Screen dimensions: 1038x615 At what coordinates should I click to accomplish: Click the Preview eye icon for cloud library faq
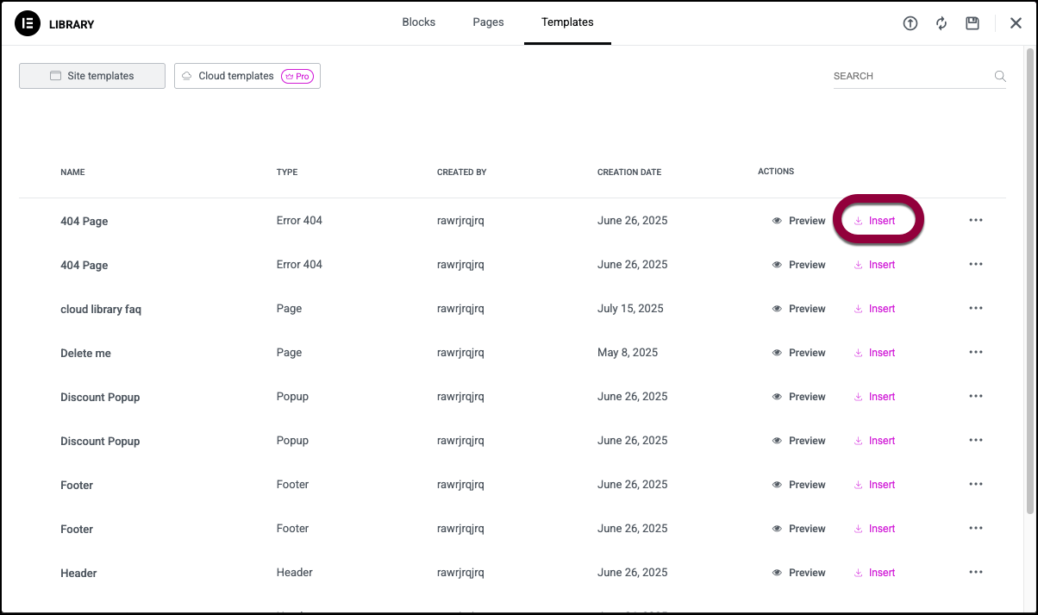pyautogui.click(x=776, y=308)
